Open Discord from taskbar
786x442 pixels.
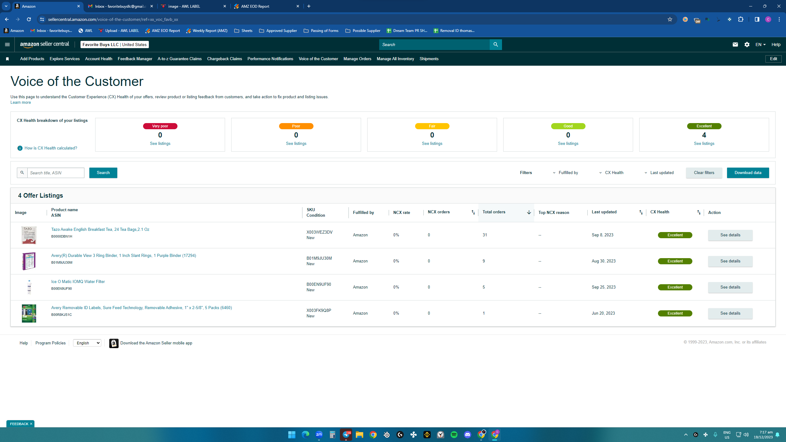tap(468, 435)
